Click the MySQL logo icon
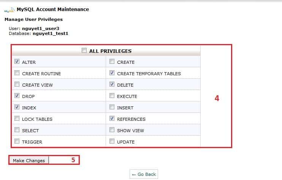This screenshot has width=282, height=180. point(10,10)
